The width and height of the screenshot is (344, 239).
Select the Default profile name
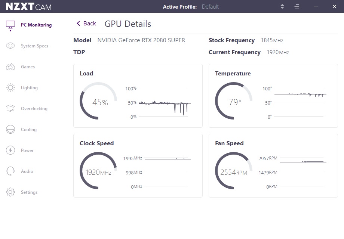click(210, 7)
